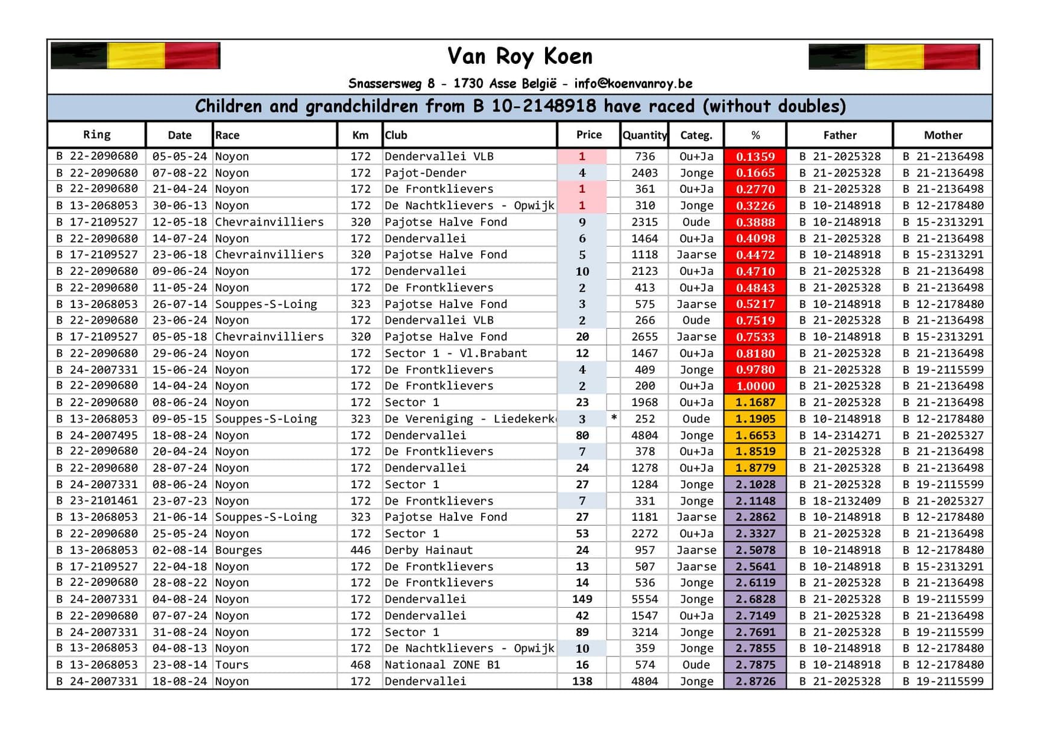This screenshot has height=733, width=1037.
Task: Click the Belgian flag at top left
Action: (135, 55)
